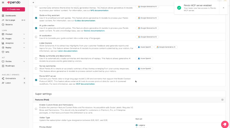Click Google Generative AI badge for AI guide creation

[147, 28]
